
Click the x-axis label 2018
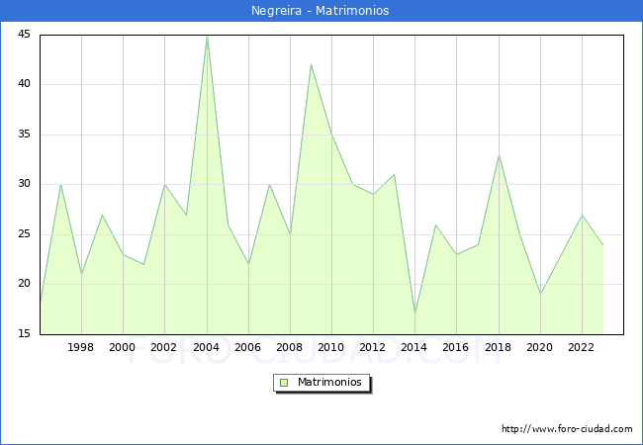(499, 347)
